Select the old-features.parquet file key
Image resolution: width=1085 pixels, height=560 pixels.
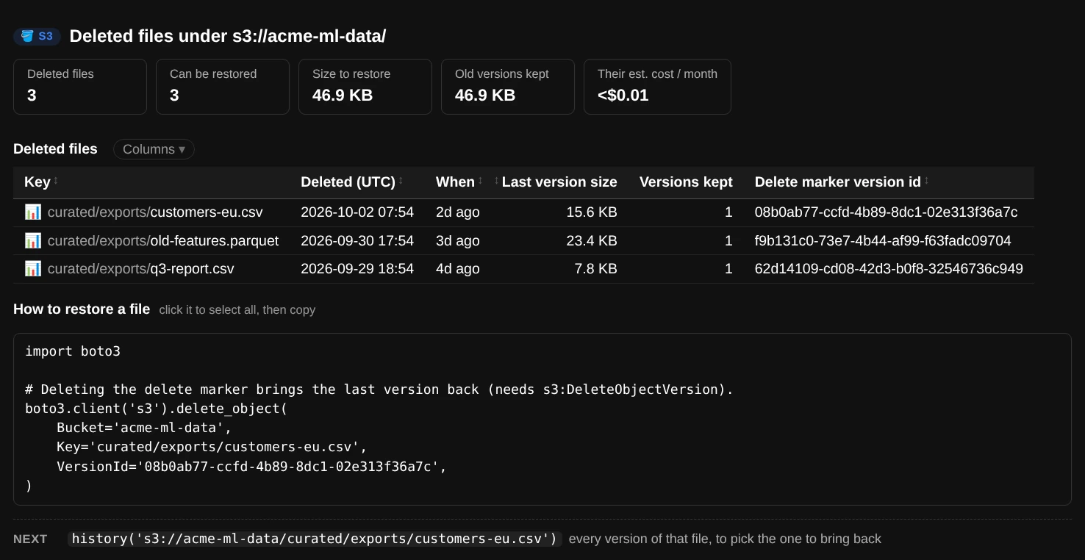163,241
